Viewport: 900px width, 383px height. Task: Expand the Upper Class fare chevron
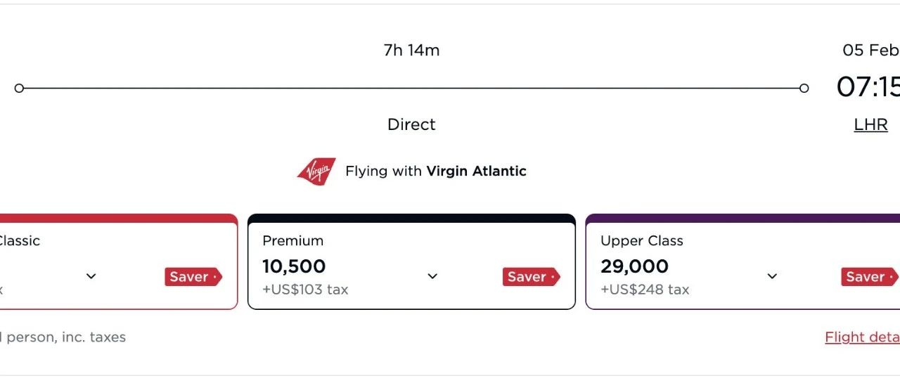tap(772, 276)
